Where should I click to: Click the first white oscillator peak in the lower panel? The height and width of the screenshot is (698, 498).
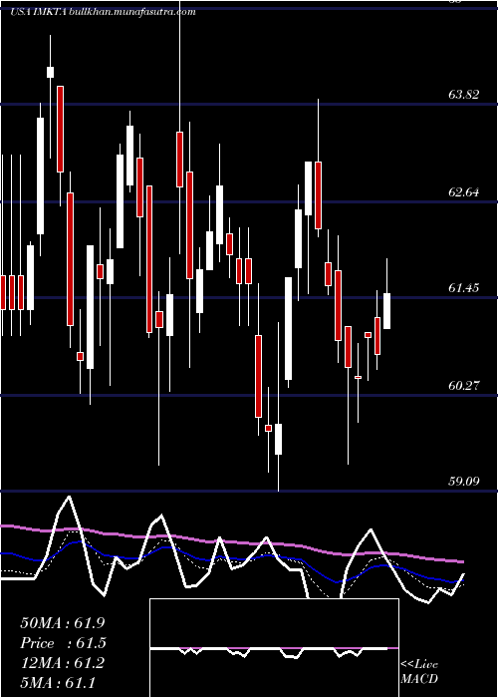point(68,497)
